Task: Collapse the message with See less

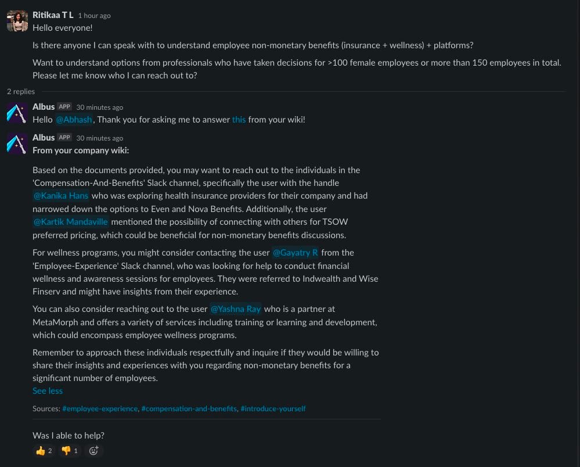Action: [x=48, y=391]
